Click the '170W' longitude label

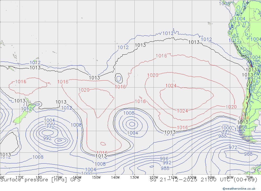58,177
